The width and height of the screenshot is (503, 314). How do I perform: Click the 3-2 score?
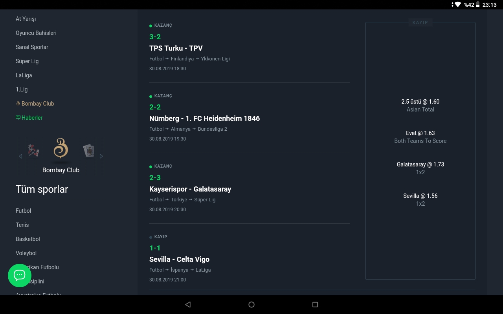tap(155, 37)
